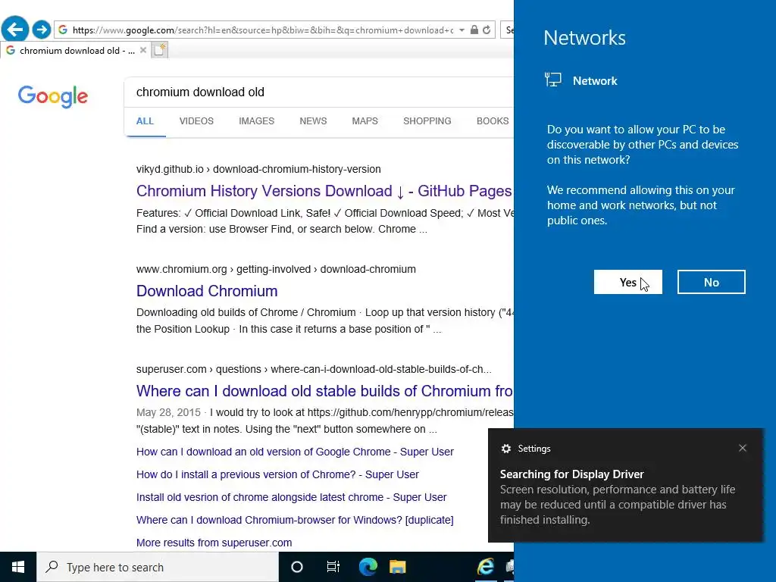The height and width of the screenshot is (582, 776).
Task: Switch to the NEWS search tab
Action: (313, 121)
